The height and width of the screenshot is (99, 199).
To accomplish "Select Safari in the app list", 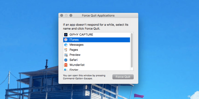I will click(73, 60).
